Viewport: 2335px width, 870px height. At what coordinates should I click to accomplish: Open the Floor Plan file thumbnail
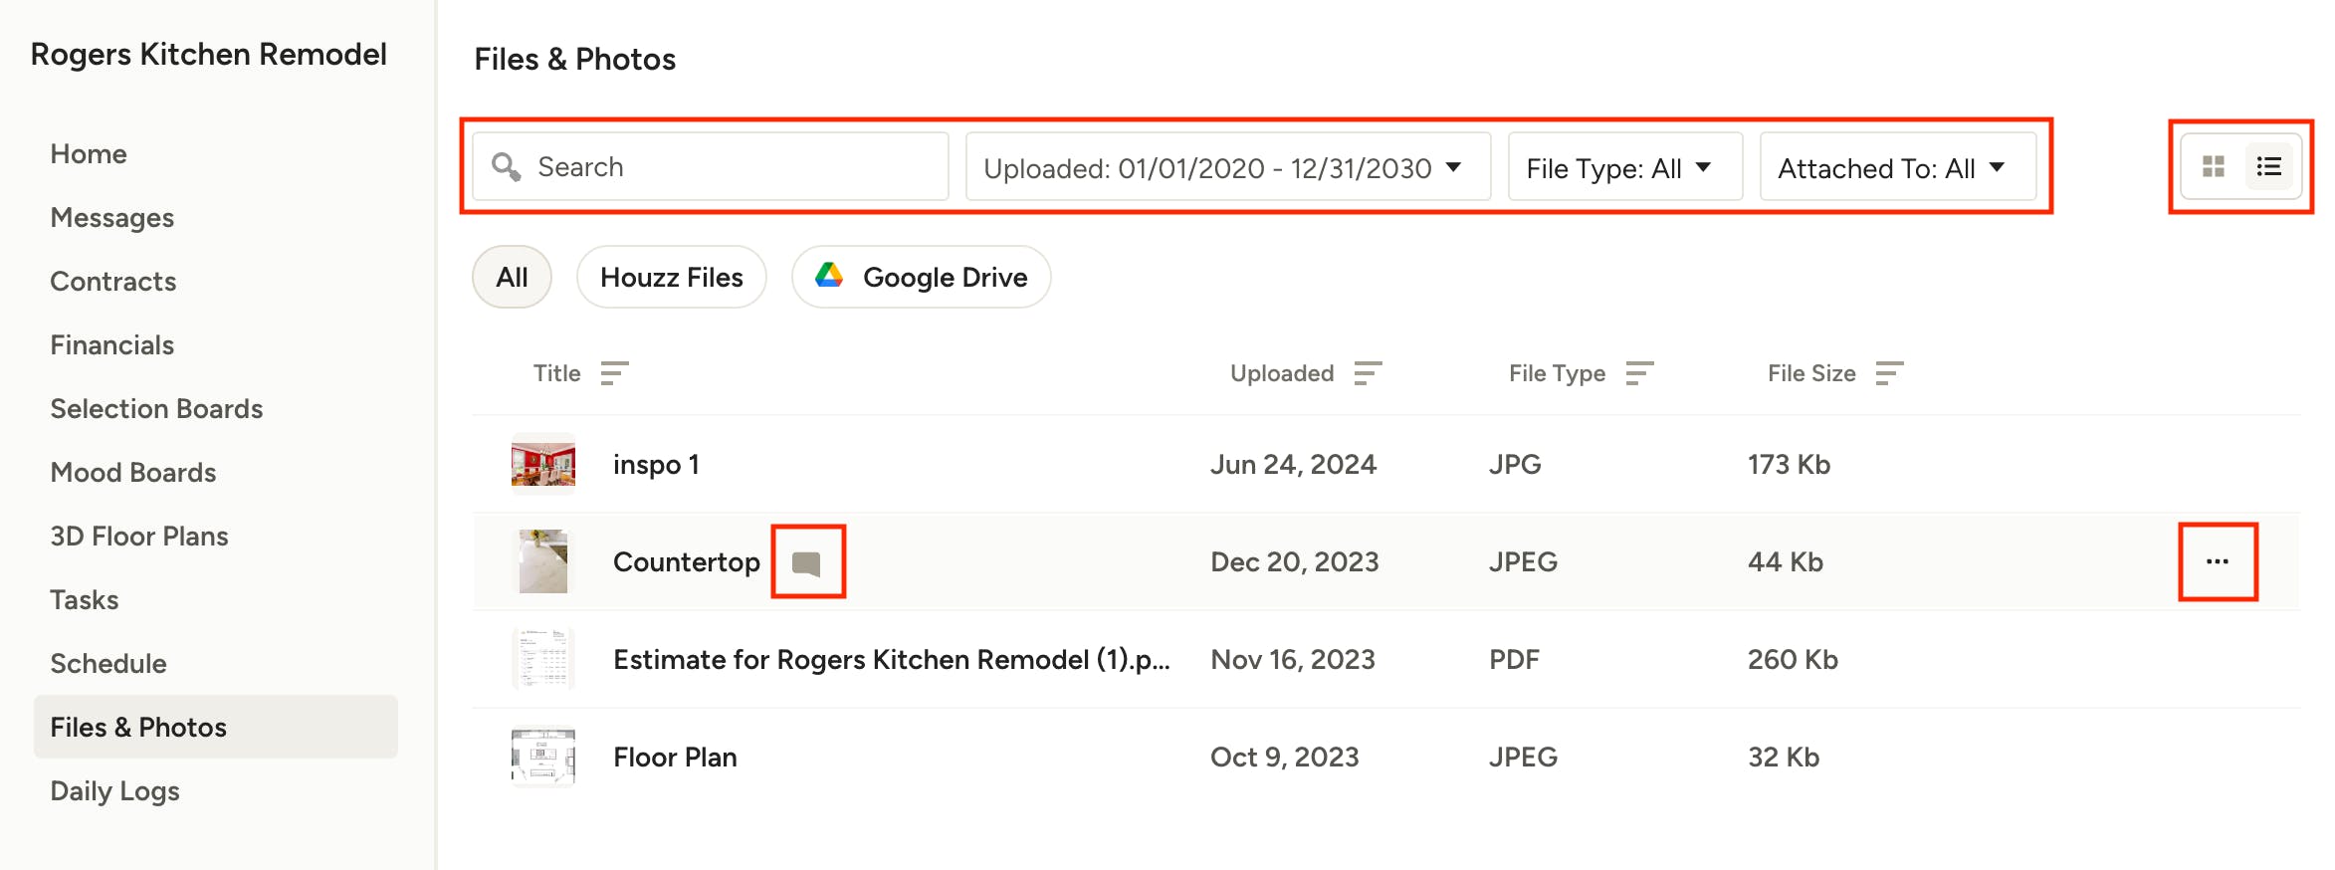tap(542, 757)
